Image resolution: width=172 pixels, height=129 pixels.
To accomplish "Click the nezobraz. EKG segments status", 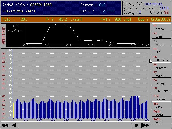I will 154,4.
